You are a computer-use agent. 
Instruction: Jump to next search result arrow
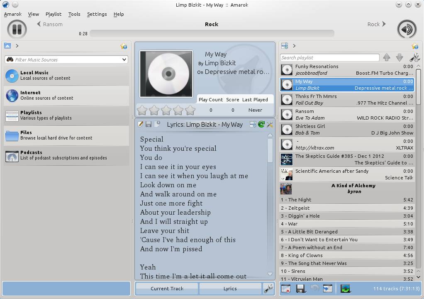(400, 57)
